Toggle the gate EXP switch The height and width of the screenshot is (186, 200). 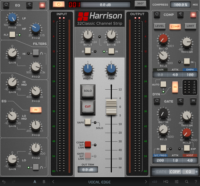pos(187,148)
